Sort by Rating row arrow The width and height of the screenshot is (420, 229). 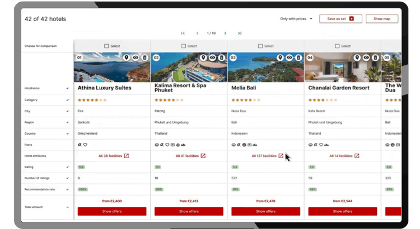[x=68, y=167]
